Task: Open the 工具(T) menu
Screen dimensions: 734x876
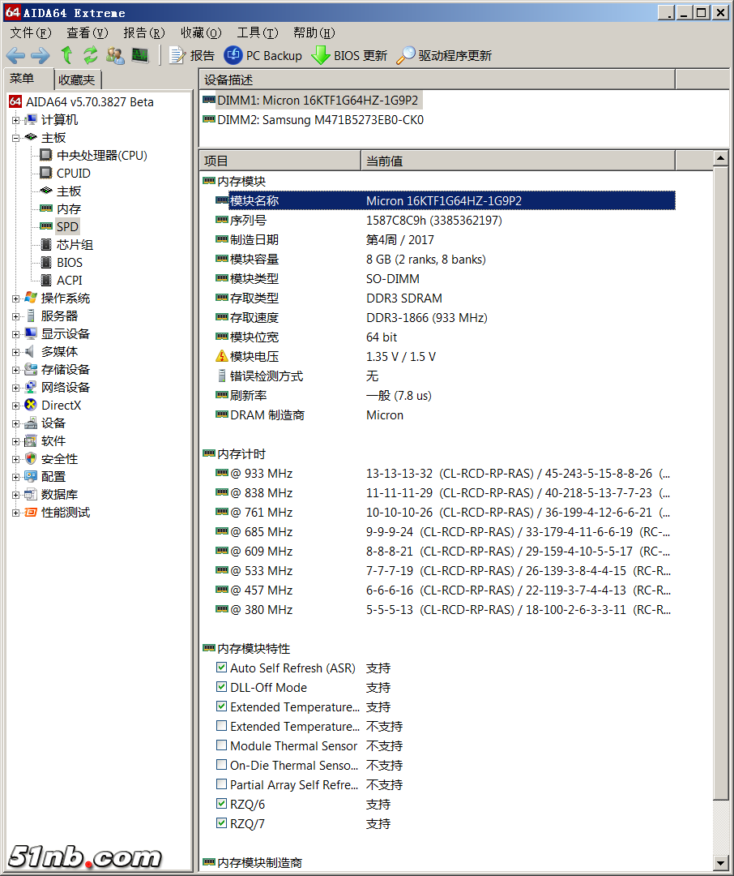Action: (x=258, y=32)
